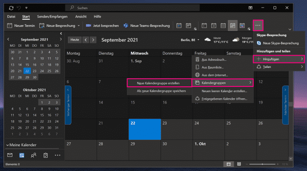
Task: Switch to Work Week view icon
Action: [213, 26]
